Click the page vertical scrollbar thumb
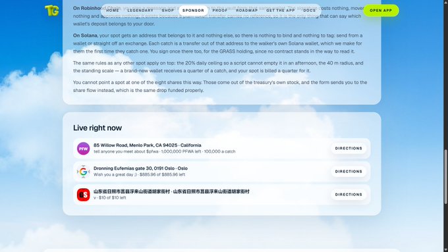The image size is (448, 252). (x=446, y=176)
